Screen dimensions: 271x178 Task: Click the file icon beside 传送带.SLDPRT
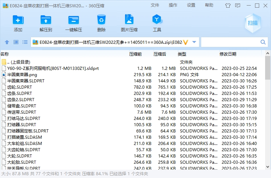[4, 112]
